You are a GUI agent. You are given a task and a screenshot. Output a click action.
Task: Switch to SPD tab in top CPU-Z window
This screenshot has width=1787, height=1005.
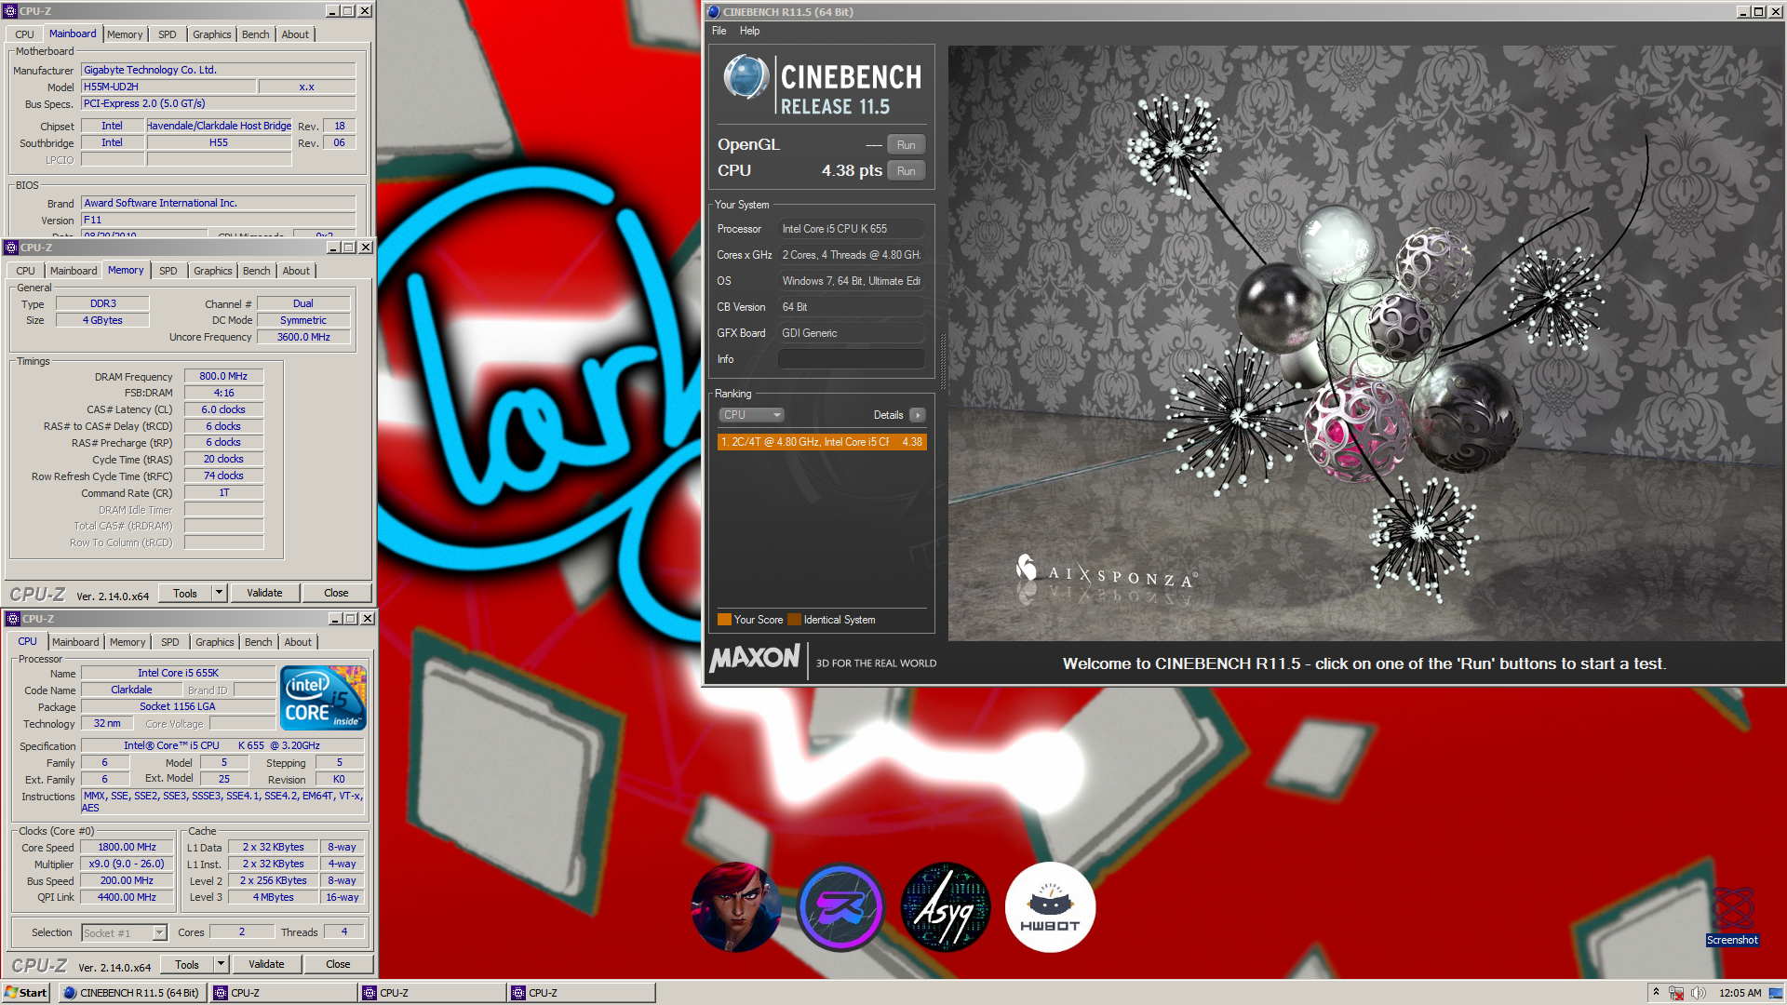coord(168,34)
